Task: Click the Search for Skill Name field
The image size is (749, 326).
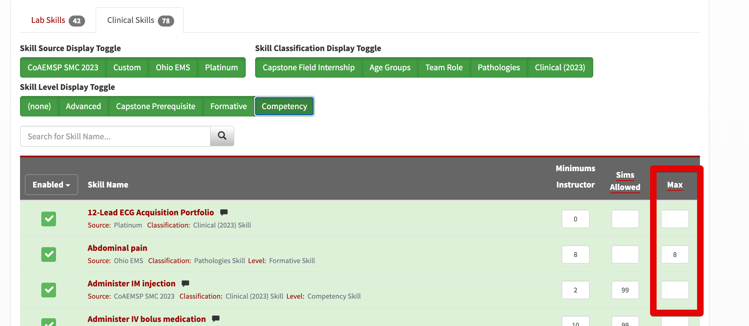Action: tap(115, 136)
